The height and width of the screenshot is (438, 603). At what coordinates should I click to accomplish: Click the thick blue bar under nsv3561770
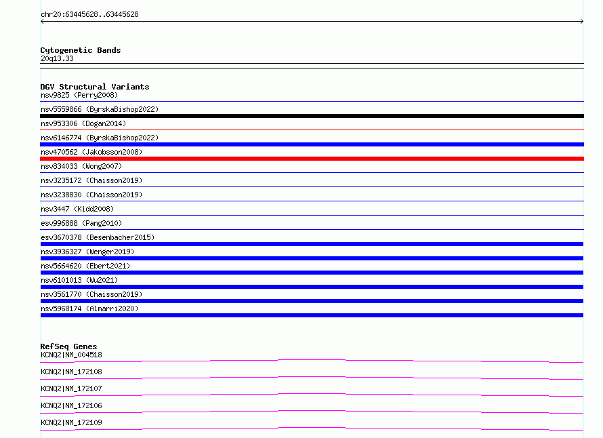click(x=312, y=301)
